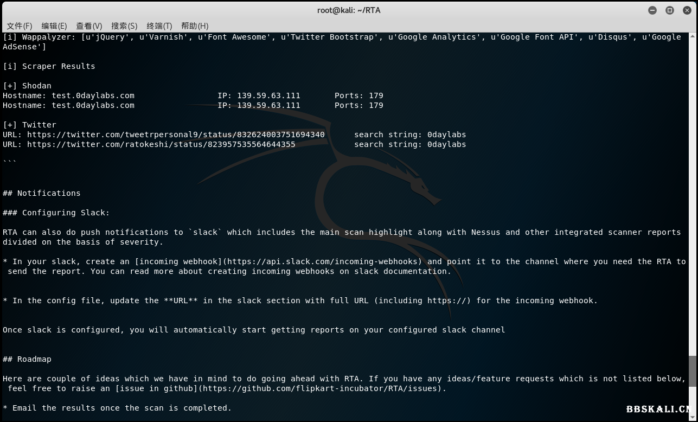The height and width of the screenshot is (422, 698).
Task: Click the tweetrpersonal9 Twitter status URL
Action: [x=176, y=135]
